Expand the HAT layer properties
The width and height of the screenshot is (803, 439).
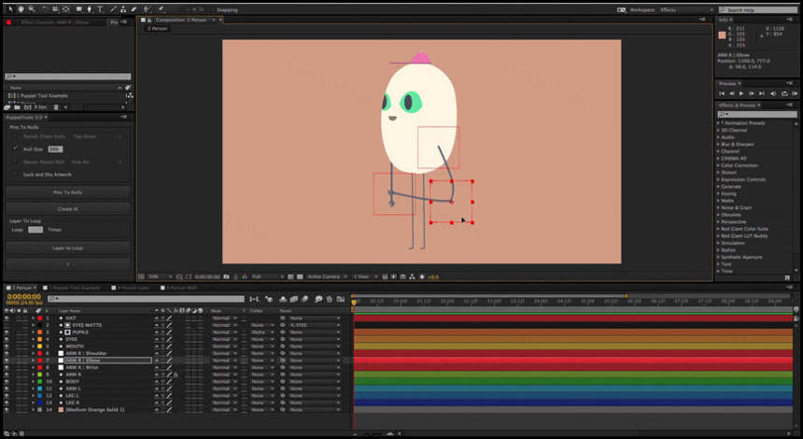(x=34, y=319)
